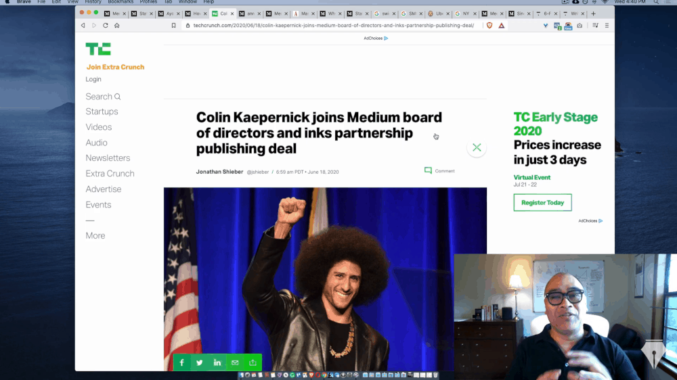The image size is (677, 380).
Task: Click the TechCrunch TC logo
Action: tap(98, 49)
